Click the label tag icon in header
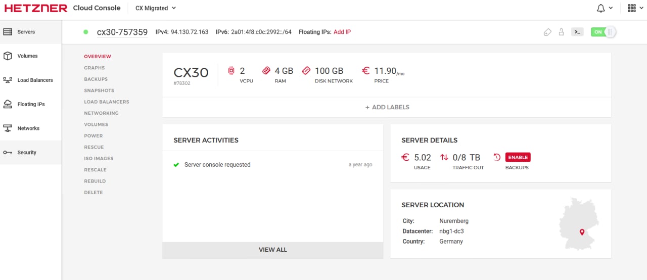 click(x=547, y=32)
